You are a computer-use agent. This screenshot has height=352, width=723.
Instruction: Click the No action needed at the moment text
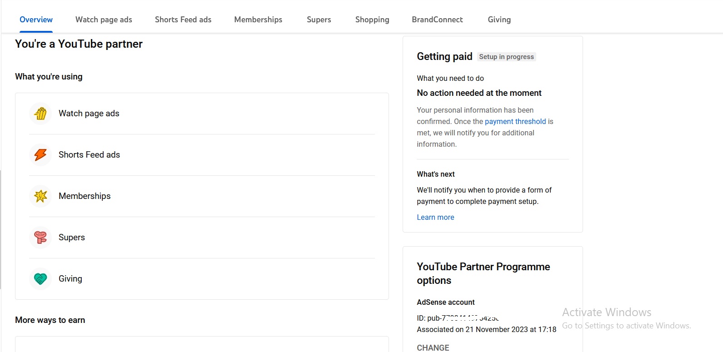(x=479, y=93)
